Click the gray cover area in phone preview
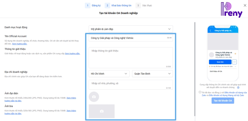Screen dimensions: 248x121 (223, 42)
